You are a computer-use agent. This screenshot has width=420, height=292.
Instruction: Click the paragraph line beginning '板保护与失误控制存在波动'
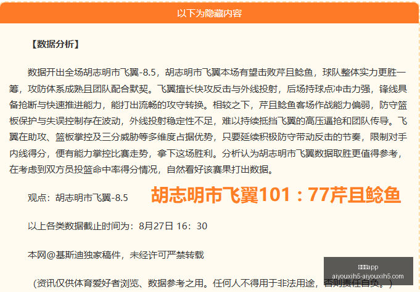tap(208, 121)
